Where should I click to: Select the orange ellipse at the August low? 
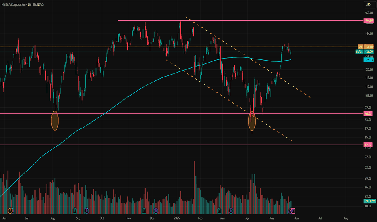[x=55, y=121]
